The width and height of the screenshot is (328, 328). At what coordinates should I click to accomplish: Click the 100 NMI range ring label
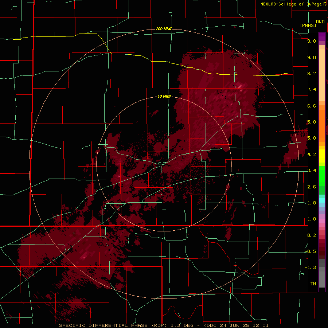point(164,29)
